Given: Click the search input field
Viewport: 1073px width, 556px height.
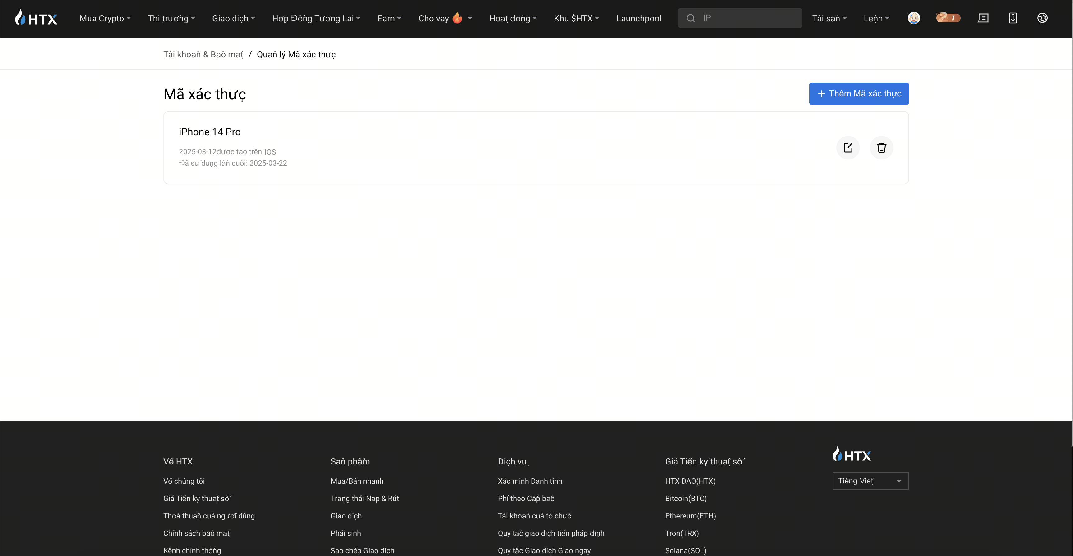Looking at the screenshot, I should [x=740, y=18].
